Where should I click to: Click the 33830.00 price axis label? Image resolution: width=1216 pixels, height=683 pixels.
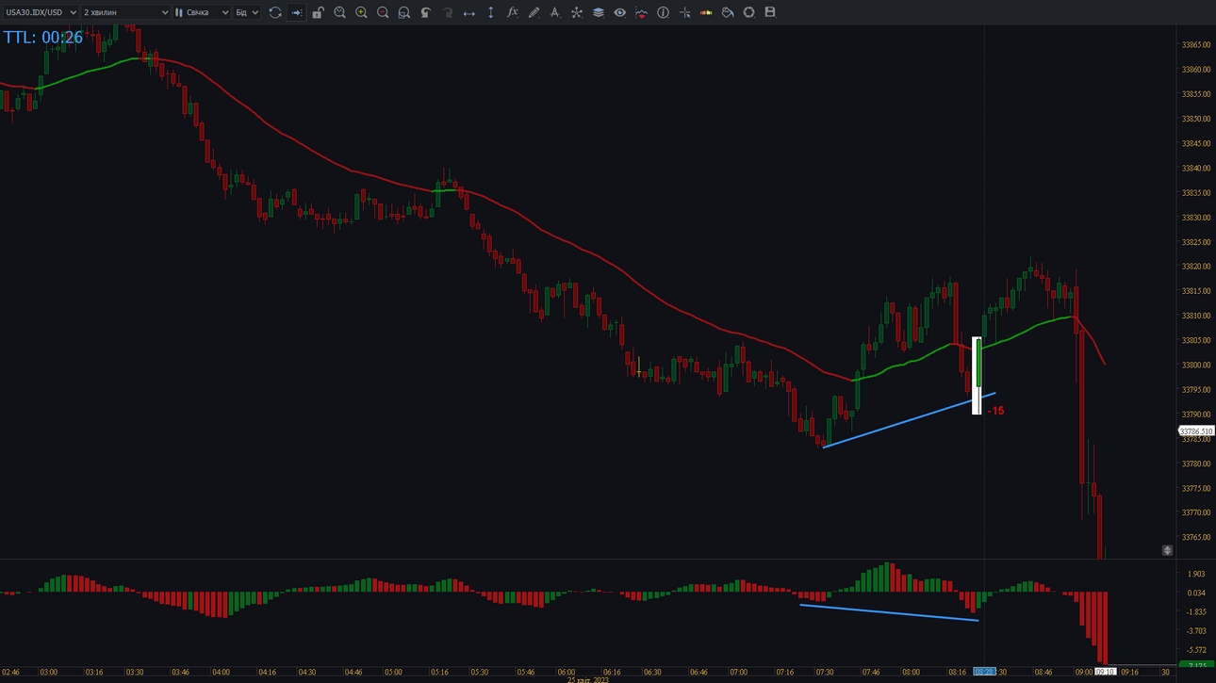(1197, 218)
